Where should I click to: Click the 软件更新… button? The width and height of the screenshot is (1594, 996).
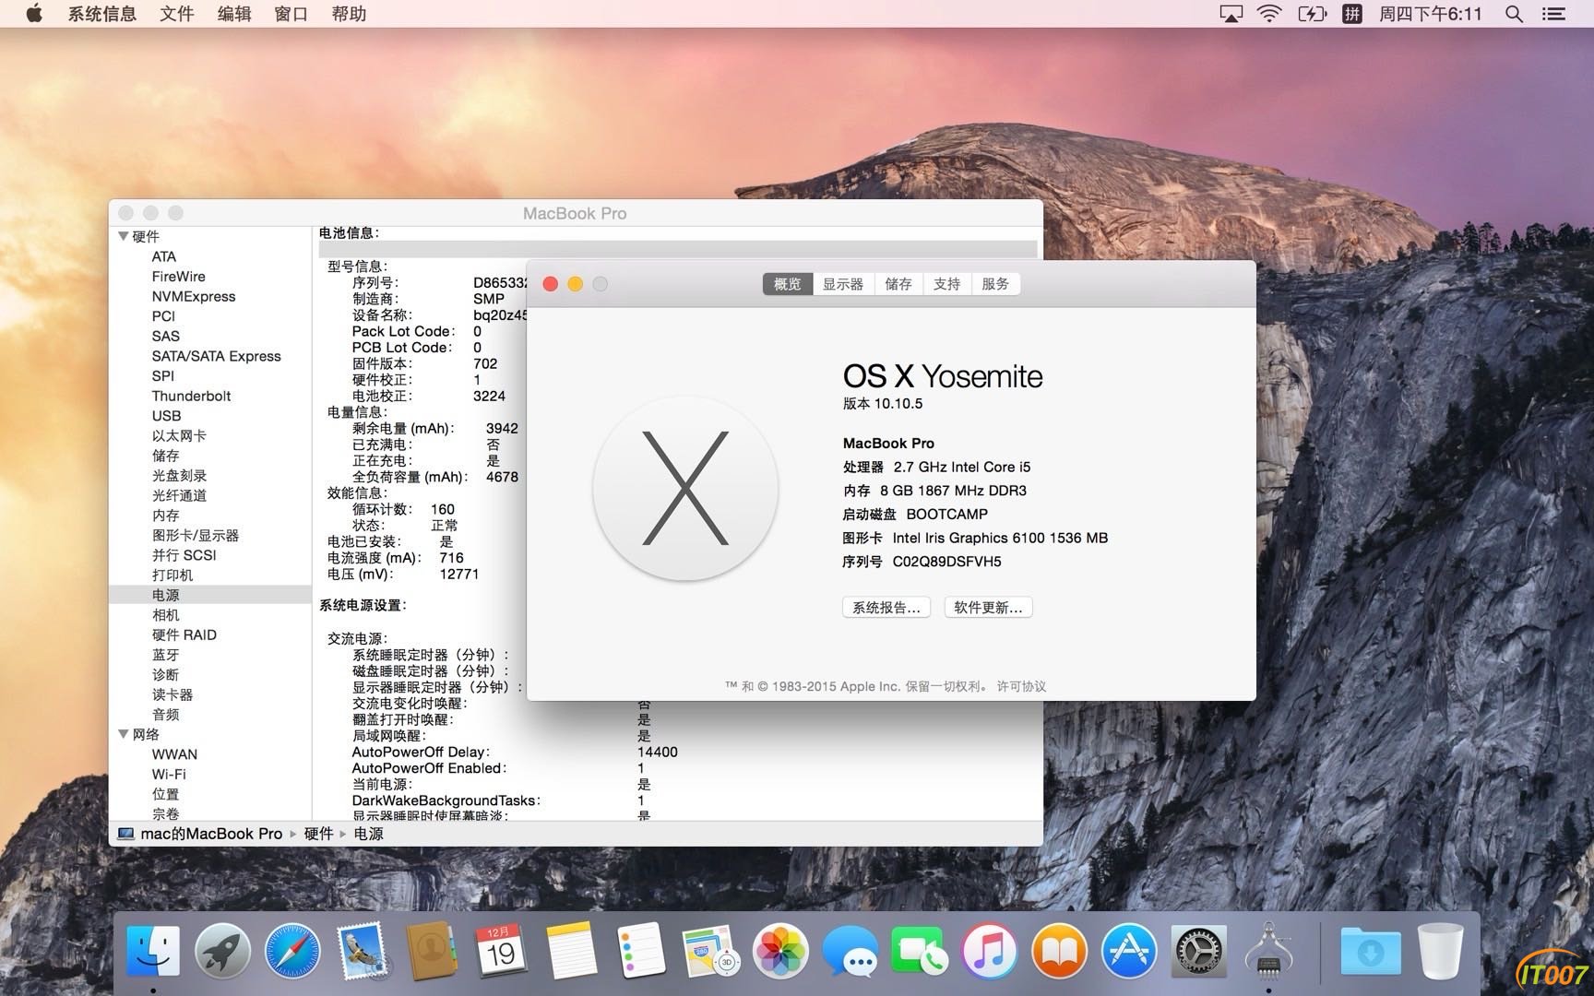coord(988,608)
